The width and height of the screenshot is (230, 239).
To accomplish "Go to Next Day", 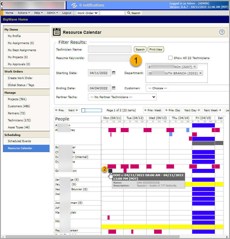I will tap(192, 110).
